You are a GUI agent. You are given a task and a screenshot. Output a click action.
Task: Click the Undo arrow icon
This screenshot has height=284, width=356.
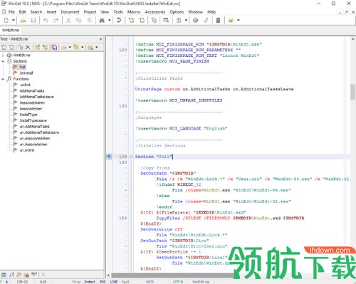(x=46, y=21)
